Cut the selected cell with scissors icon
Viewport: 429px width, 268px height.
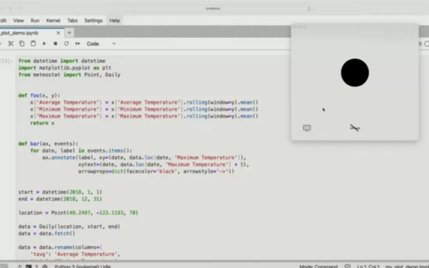click(x=11, y=44)
